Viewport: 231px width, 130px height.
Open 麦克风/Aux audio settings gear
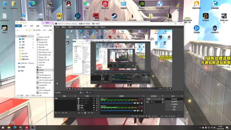pyautogui.click(x=141, y=103)
